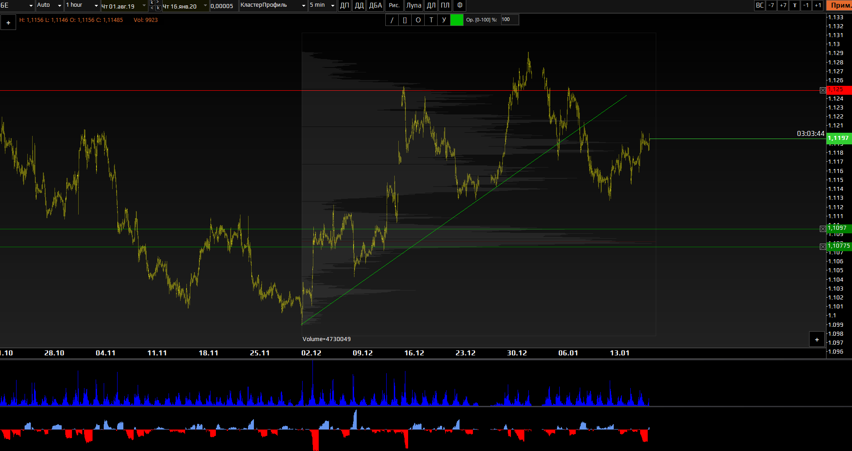Click the Ф toolbar item
Image resolution: width=852 pixels, height=451 pixels.
click(460, 6)
